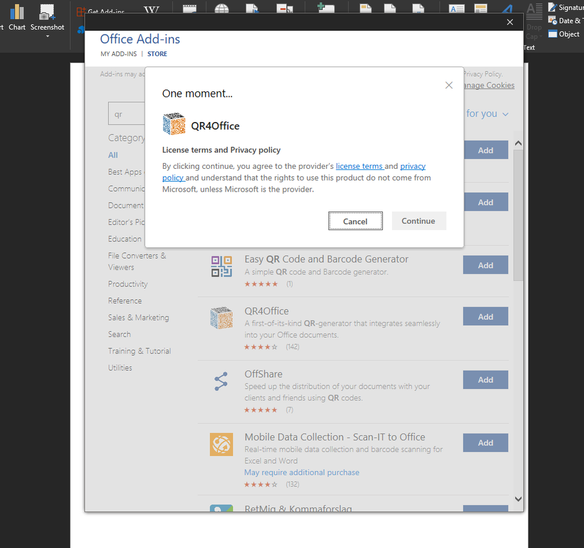Expand the 'for you' sort dropdown
Image resolution: width=584 pixels, height=548 pixels.
[x=487, y=113]
